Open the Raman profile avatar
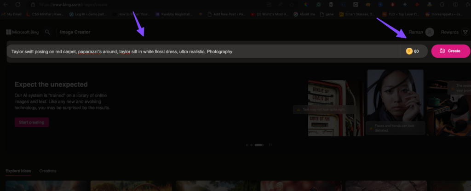The height and width of the screenshot is (191, 471). pos(430,32)
